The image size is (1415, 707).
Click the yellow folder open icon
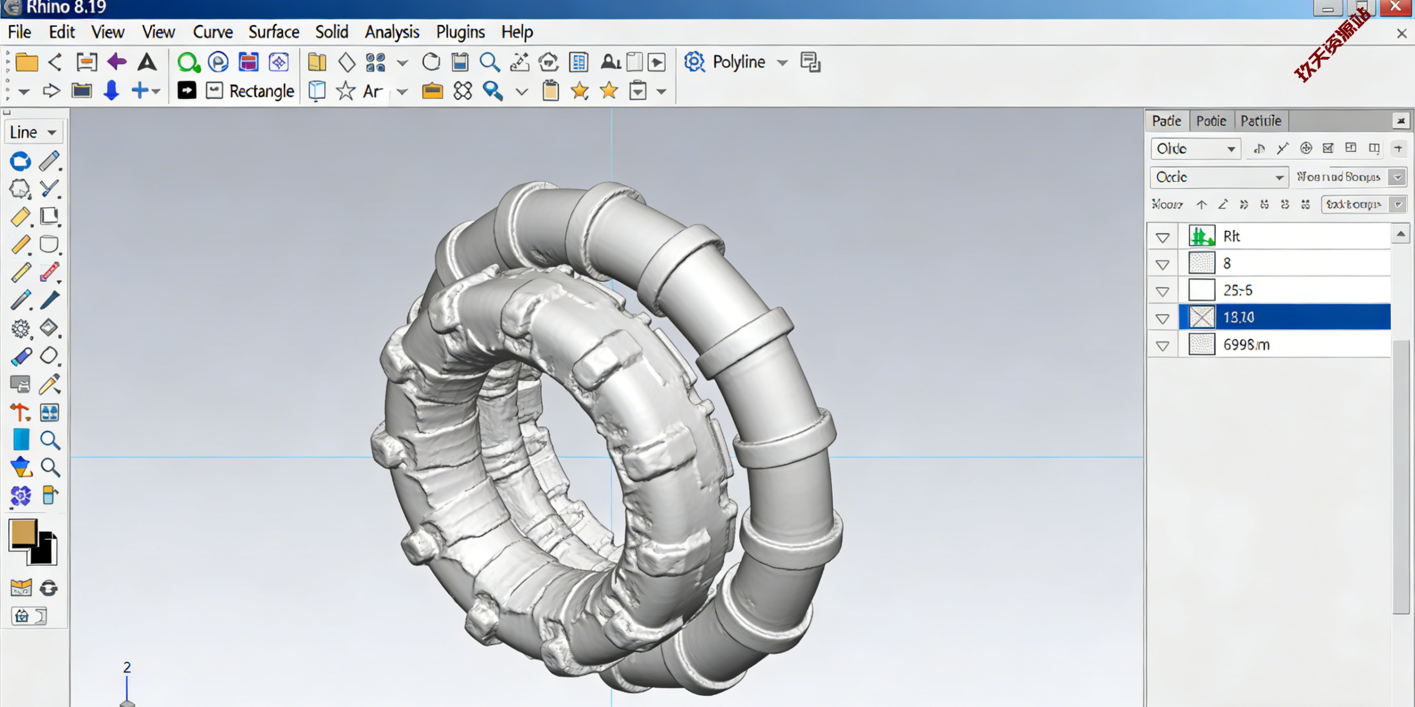pyautogui.click(x=27, y=62)
